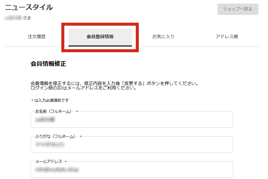Click the required asterisk beside お名前
268x179 pixels.
pos(78,112)
